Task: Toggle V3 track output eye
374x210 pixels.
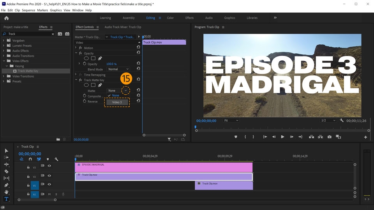Action: pos(49,166)
